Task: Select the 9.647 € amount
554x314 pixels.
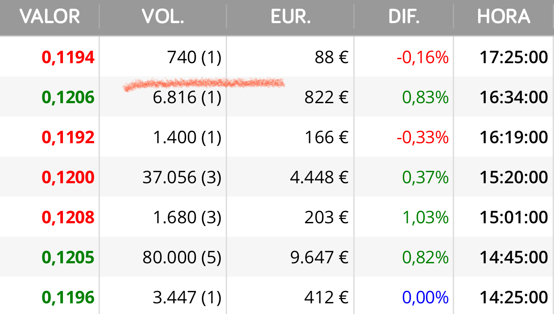Action: pyautogui.click(x=319, y=258)
